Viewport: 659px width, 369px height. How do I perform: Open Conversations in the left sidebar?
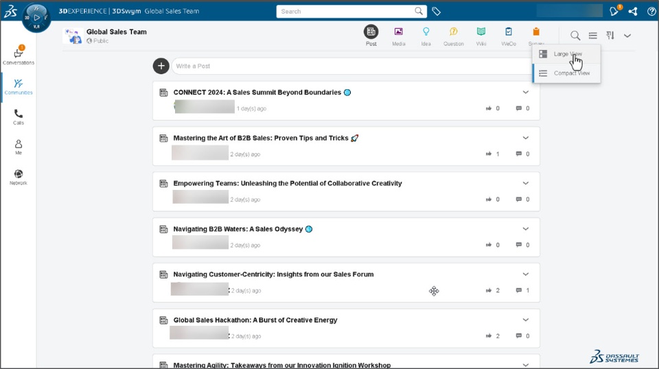pyautogui.click(x=19, y=56)
